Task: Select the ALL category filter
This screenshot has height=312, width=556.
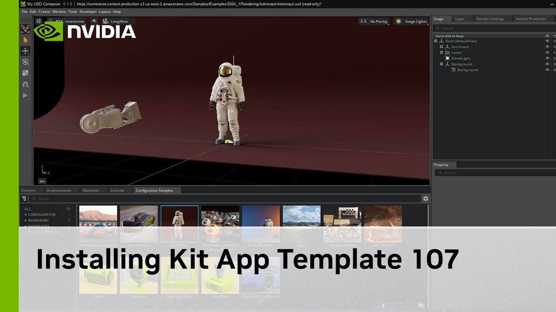Action: coord(28,209)
